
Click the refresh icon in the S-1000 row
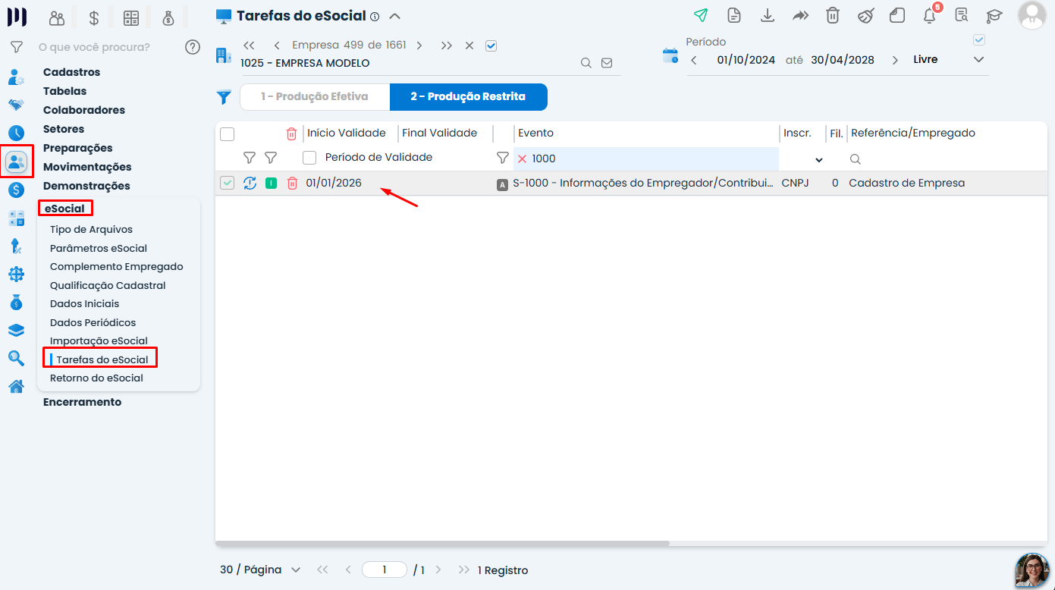250,183
